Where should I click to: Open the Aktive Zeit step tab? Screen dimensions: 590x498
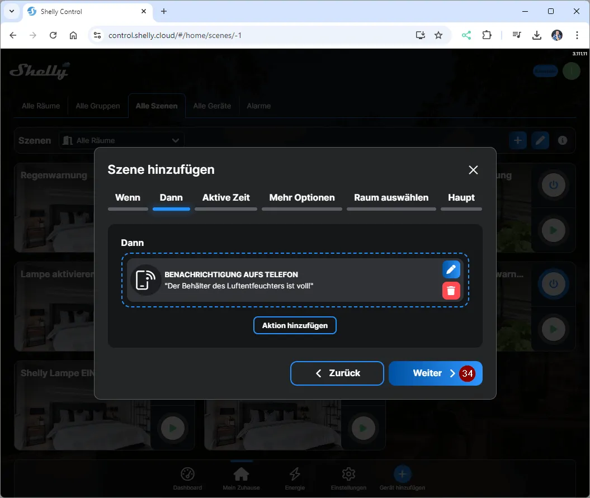pyautogui.click(x=226, y=198)
